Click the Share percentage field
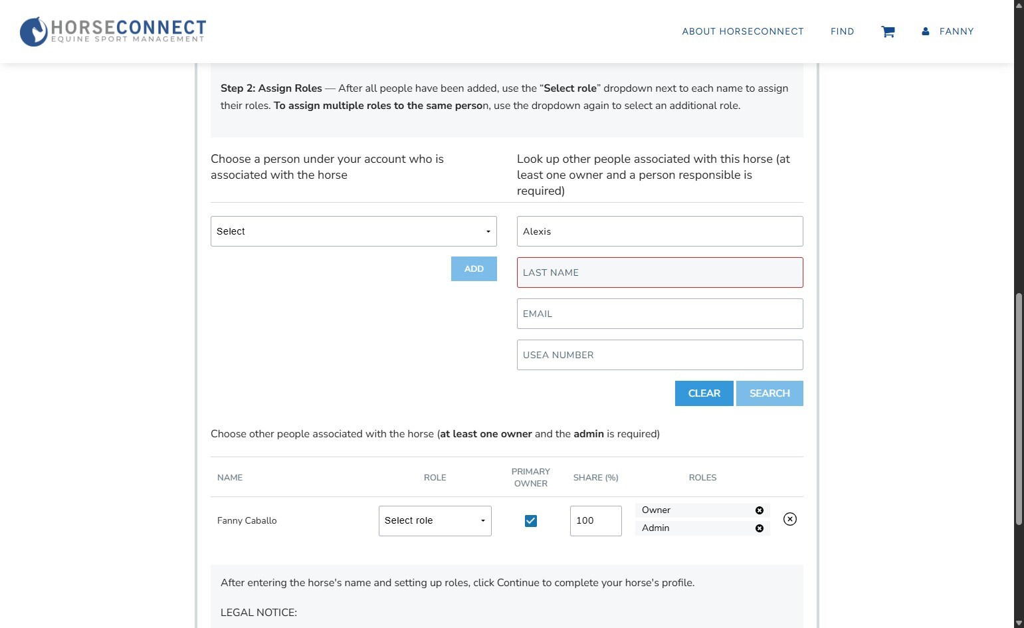1024x628 pixels. coord(595,521)
